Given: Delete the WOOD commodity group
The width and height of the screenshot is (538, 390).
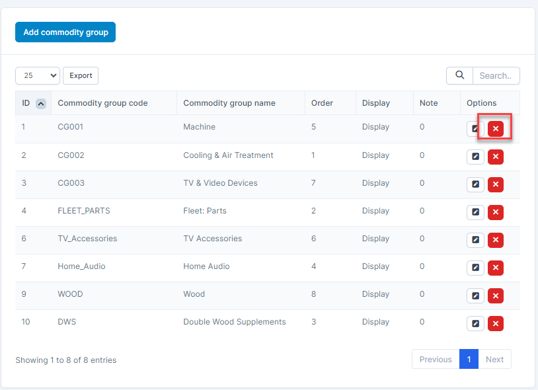Looking at the screenshot, I should click(496, 295).
